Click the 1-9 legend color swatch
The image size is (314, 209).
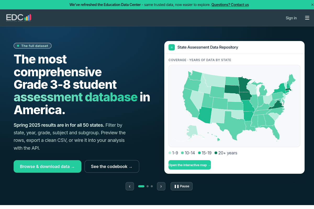coord(170,153)
